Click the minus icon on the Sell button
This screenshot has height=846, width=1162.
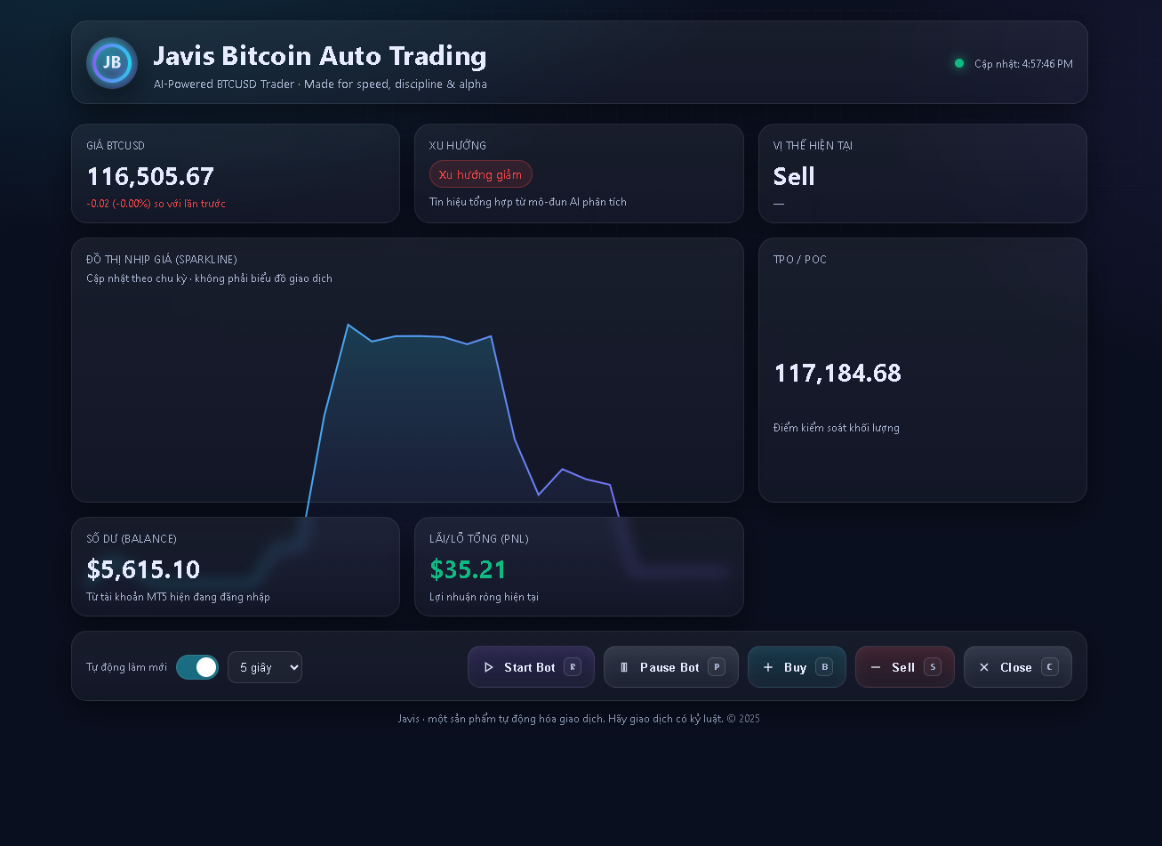click(x=876, y=666)
